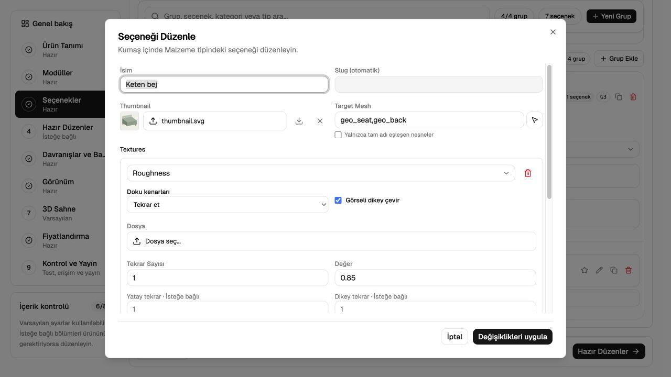Click the Target Mesh input field
The image size is (671, 377).
click(x=429, y=120)
